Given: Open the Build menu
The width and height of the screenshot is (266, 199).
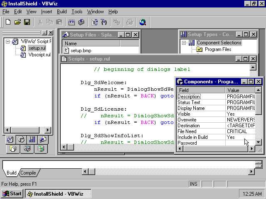Looking at the screenshot, I should 62,12.
